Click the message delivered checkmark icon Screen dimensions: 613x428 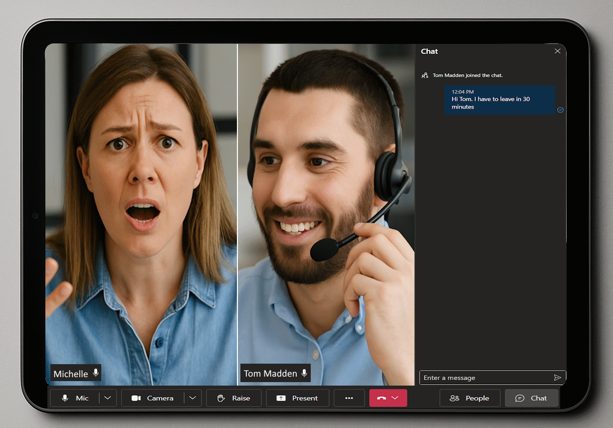560,110
